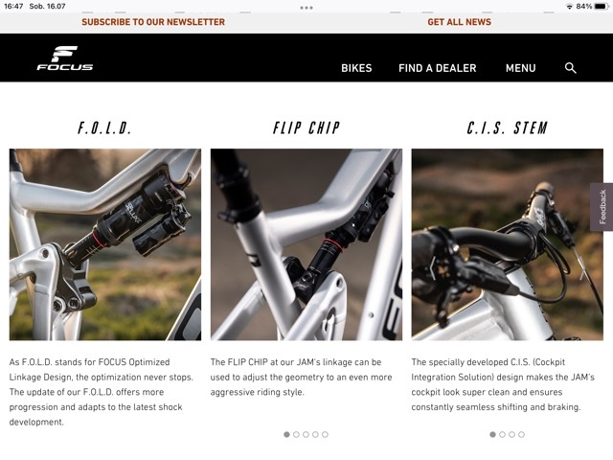Screen dimensions: 613x460
Task: Tap the three-dot multitasking indicator at top
Action: coord(306,8)
